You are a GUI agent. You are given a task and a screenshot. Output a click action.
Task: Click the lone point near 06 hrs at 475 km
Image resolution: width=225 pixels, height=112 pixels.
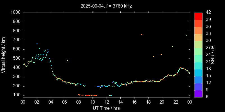[x=67, y=60]
